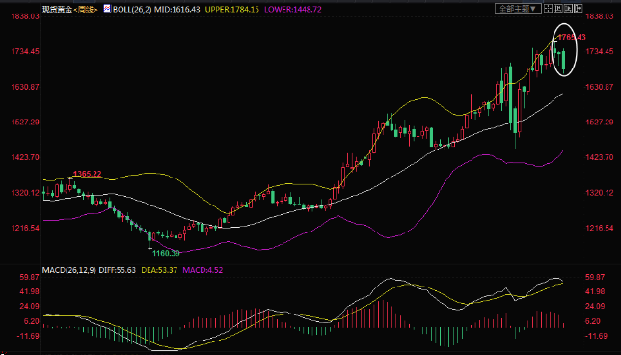Click 1630.87 on the left price axis
This screenshot has height=355, width=621.
pos(25,87)
